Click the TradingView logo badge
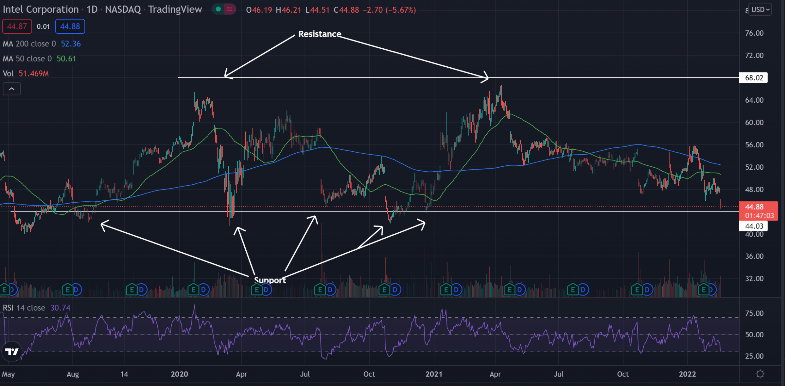 click(x=12, y=352)
